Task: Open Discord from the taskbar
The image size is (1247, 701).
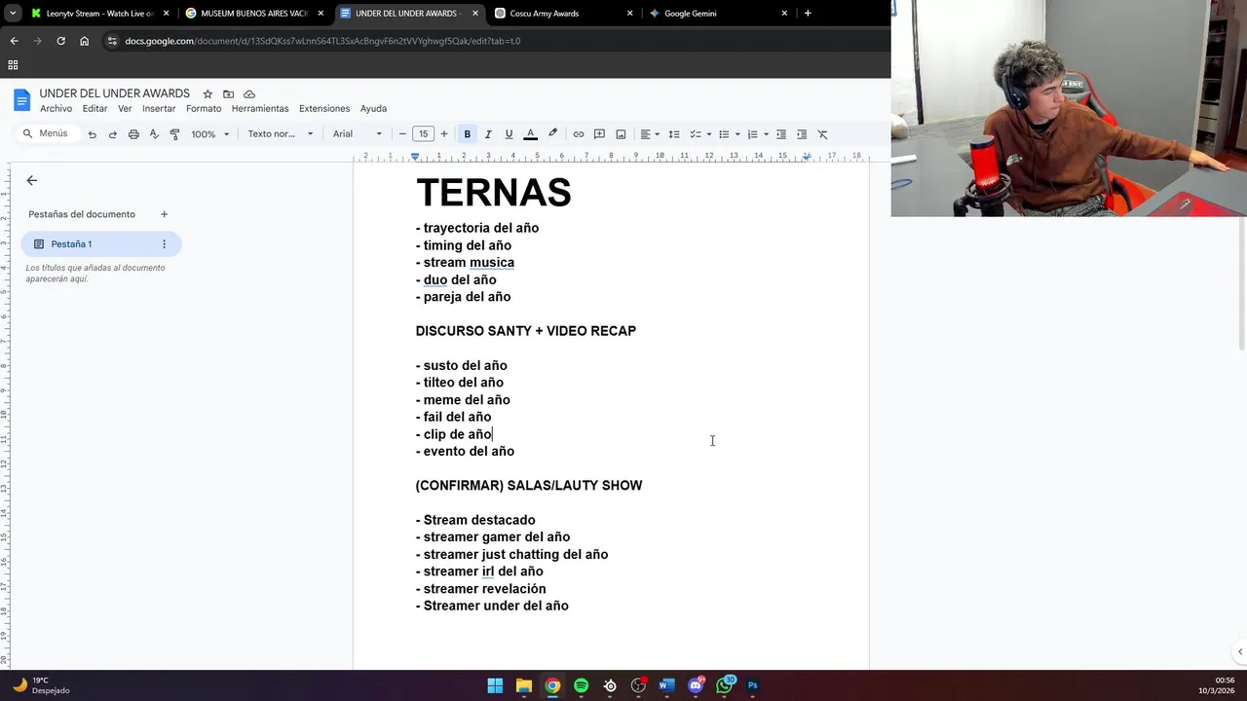Action: tap(696, 685)
